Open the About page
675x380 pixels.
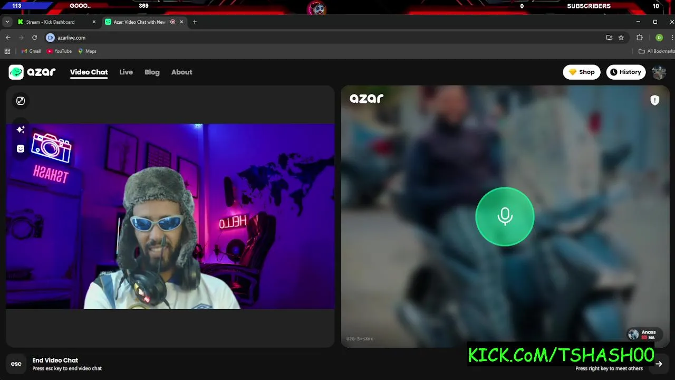[x=181, y=72]
